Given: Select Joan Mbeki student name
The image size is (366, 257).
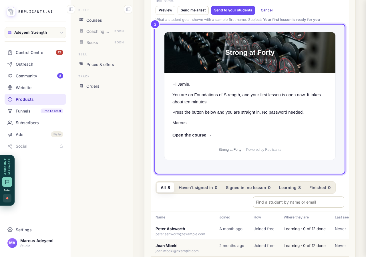Looking at the screenshot, I should click(x=166, y=246).
